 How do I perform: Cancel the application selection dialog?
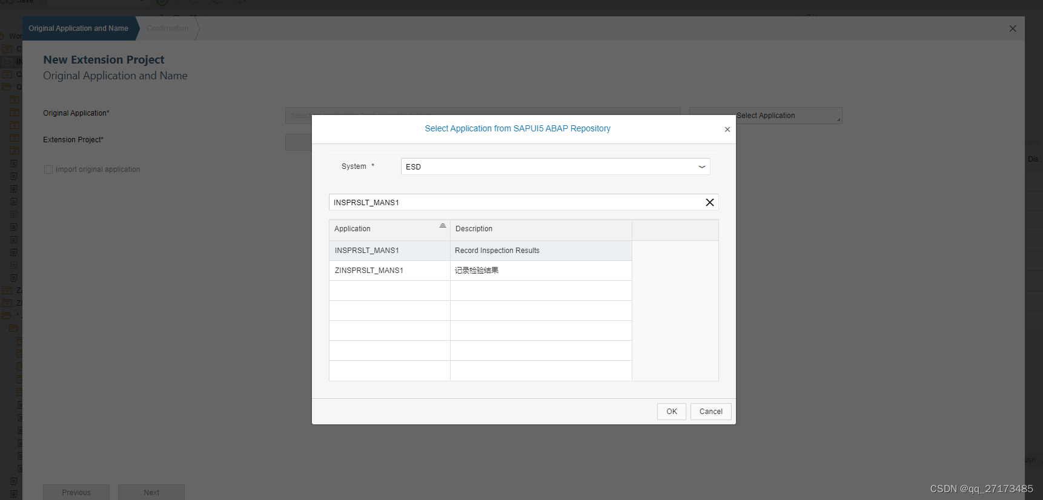tap(711, 412)
